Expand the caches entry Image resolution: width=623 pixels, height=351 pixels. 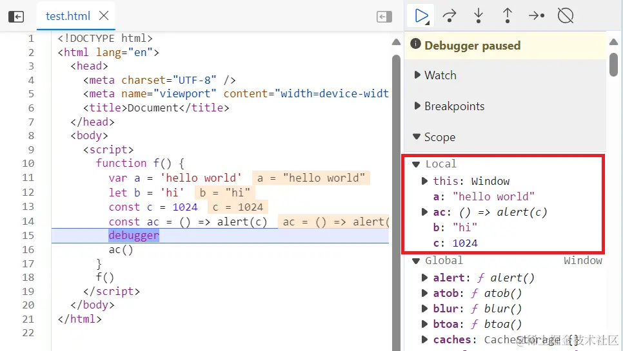pos(424,339)
